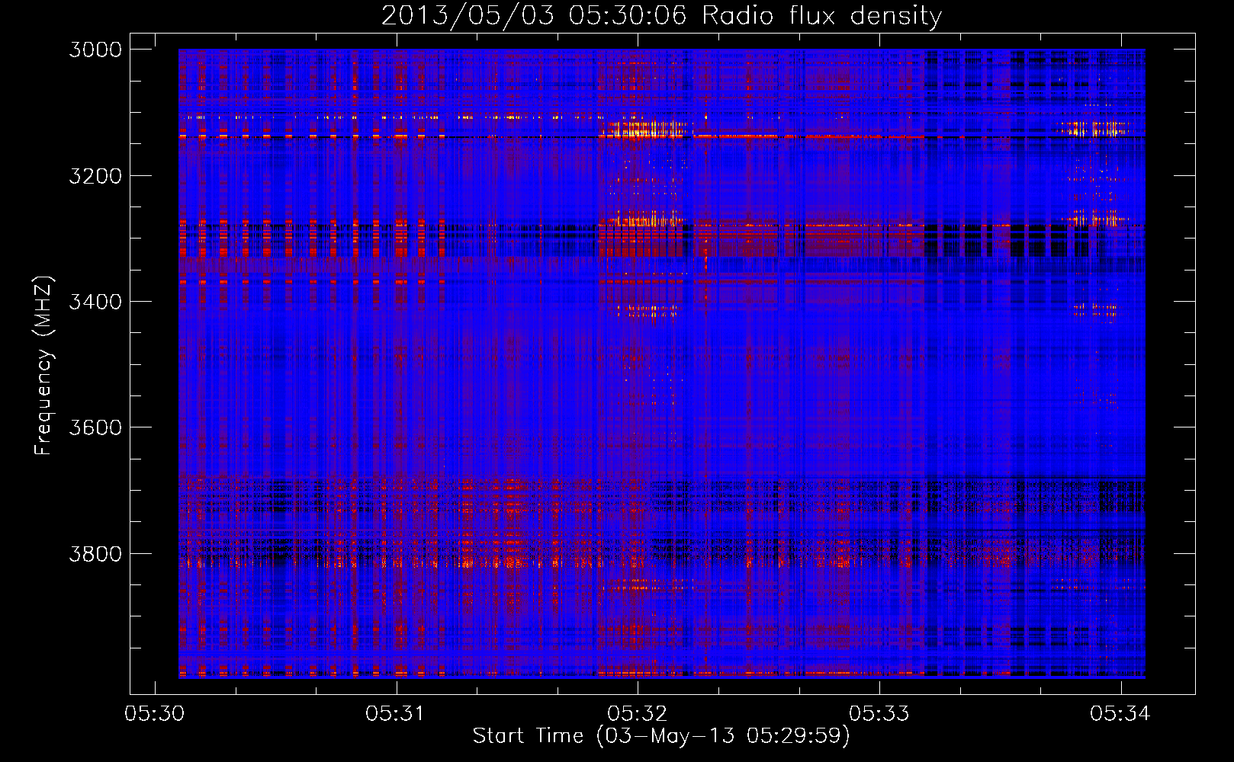Click the "Start Time (03-May-13 05:29:59)" axis label
Screen dimensions: 1234x762
click(x=661, y=736)
